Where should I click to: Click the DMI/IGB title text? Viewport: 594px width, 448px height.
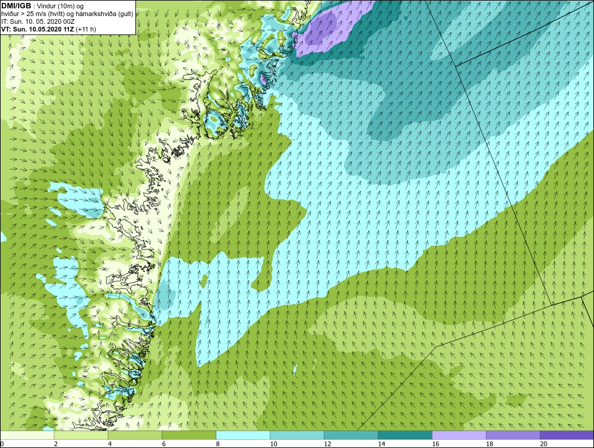(x=16, y=6)
